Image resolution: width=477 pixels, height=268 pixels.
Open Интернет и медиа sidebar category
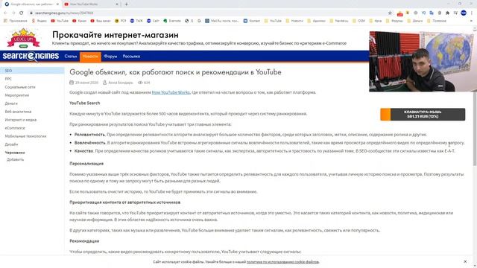click(x=21, y=120)
